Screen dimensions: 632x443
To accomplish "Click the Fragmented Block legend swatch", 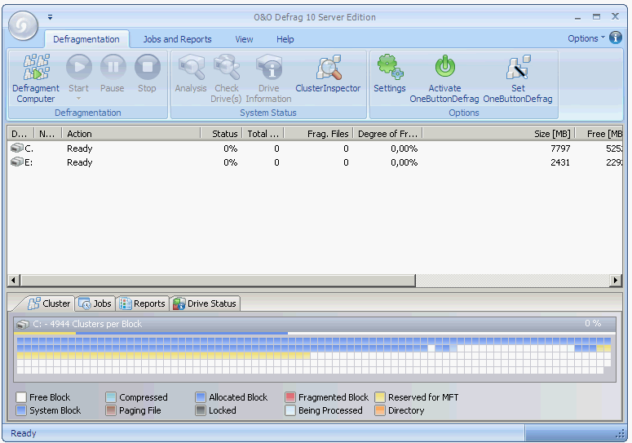I will [290, 397].
